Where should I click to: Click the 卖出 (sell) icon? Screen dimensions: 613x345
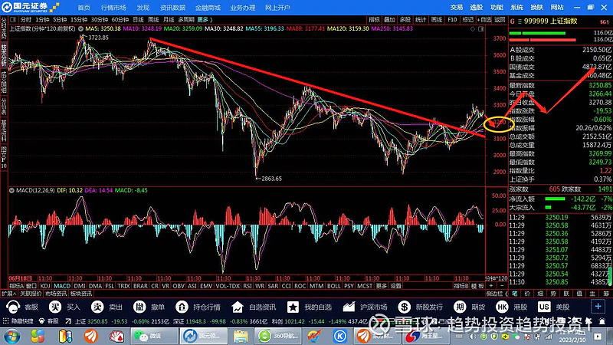point(97,307)
